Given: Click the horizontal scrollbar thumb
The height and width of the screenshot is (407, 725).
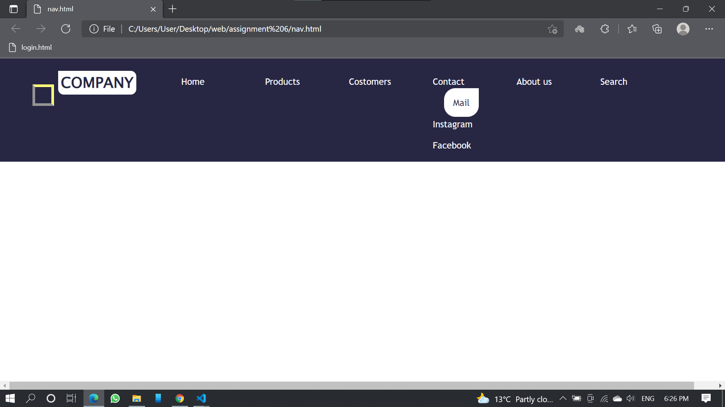Looking at the screenshot, I should pyautogui.click(x=352, y=386).
